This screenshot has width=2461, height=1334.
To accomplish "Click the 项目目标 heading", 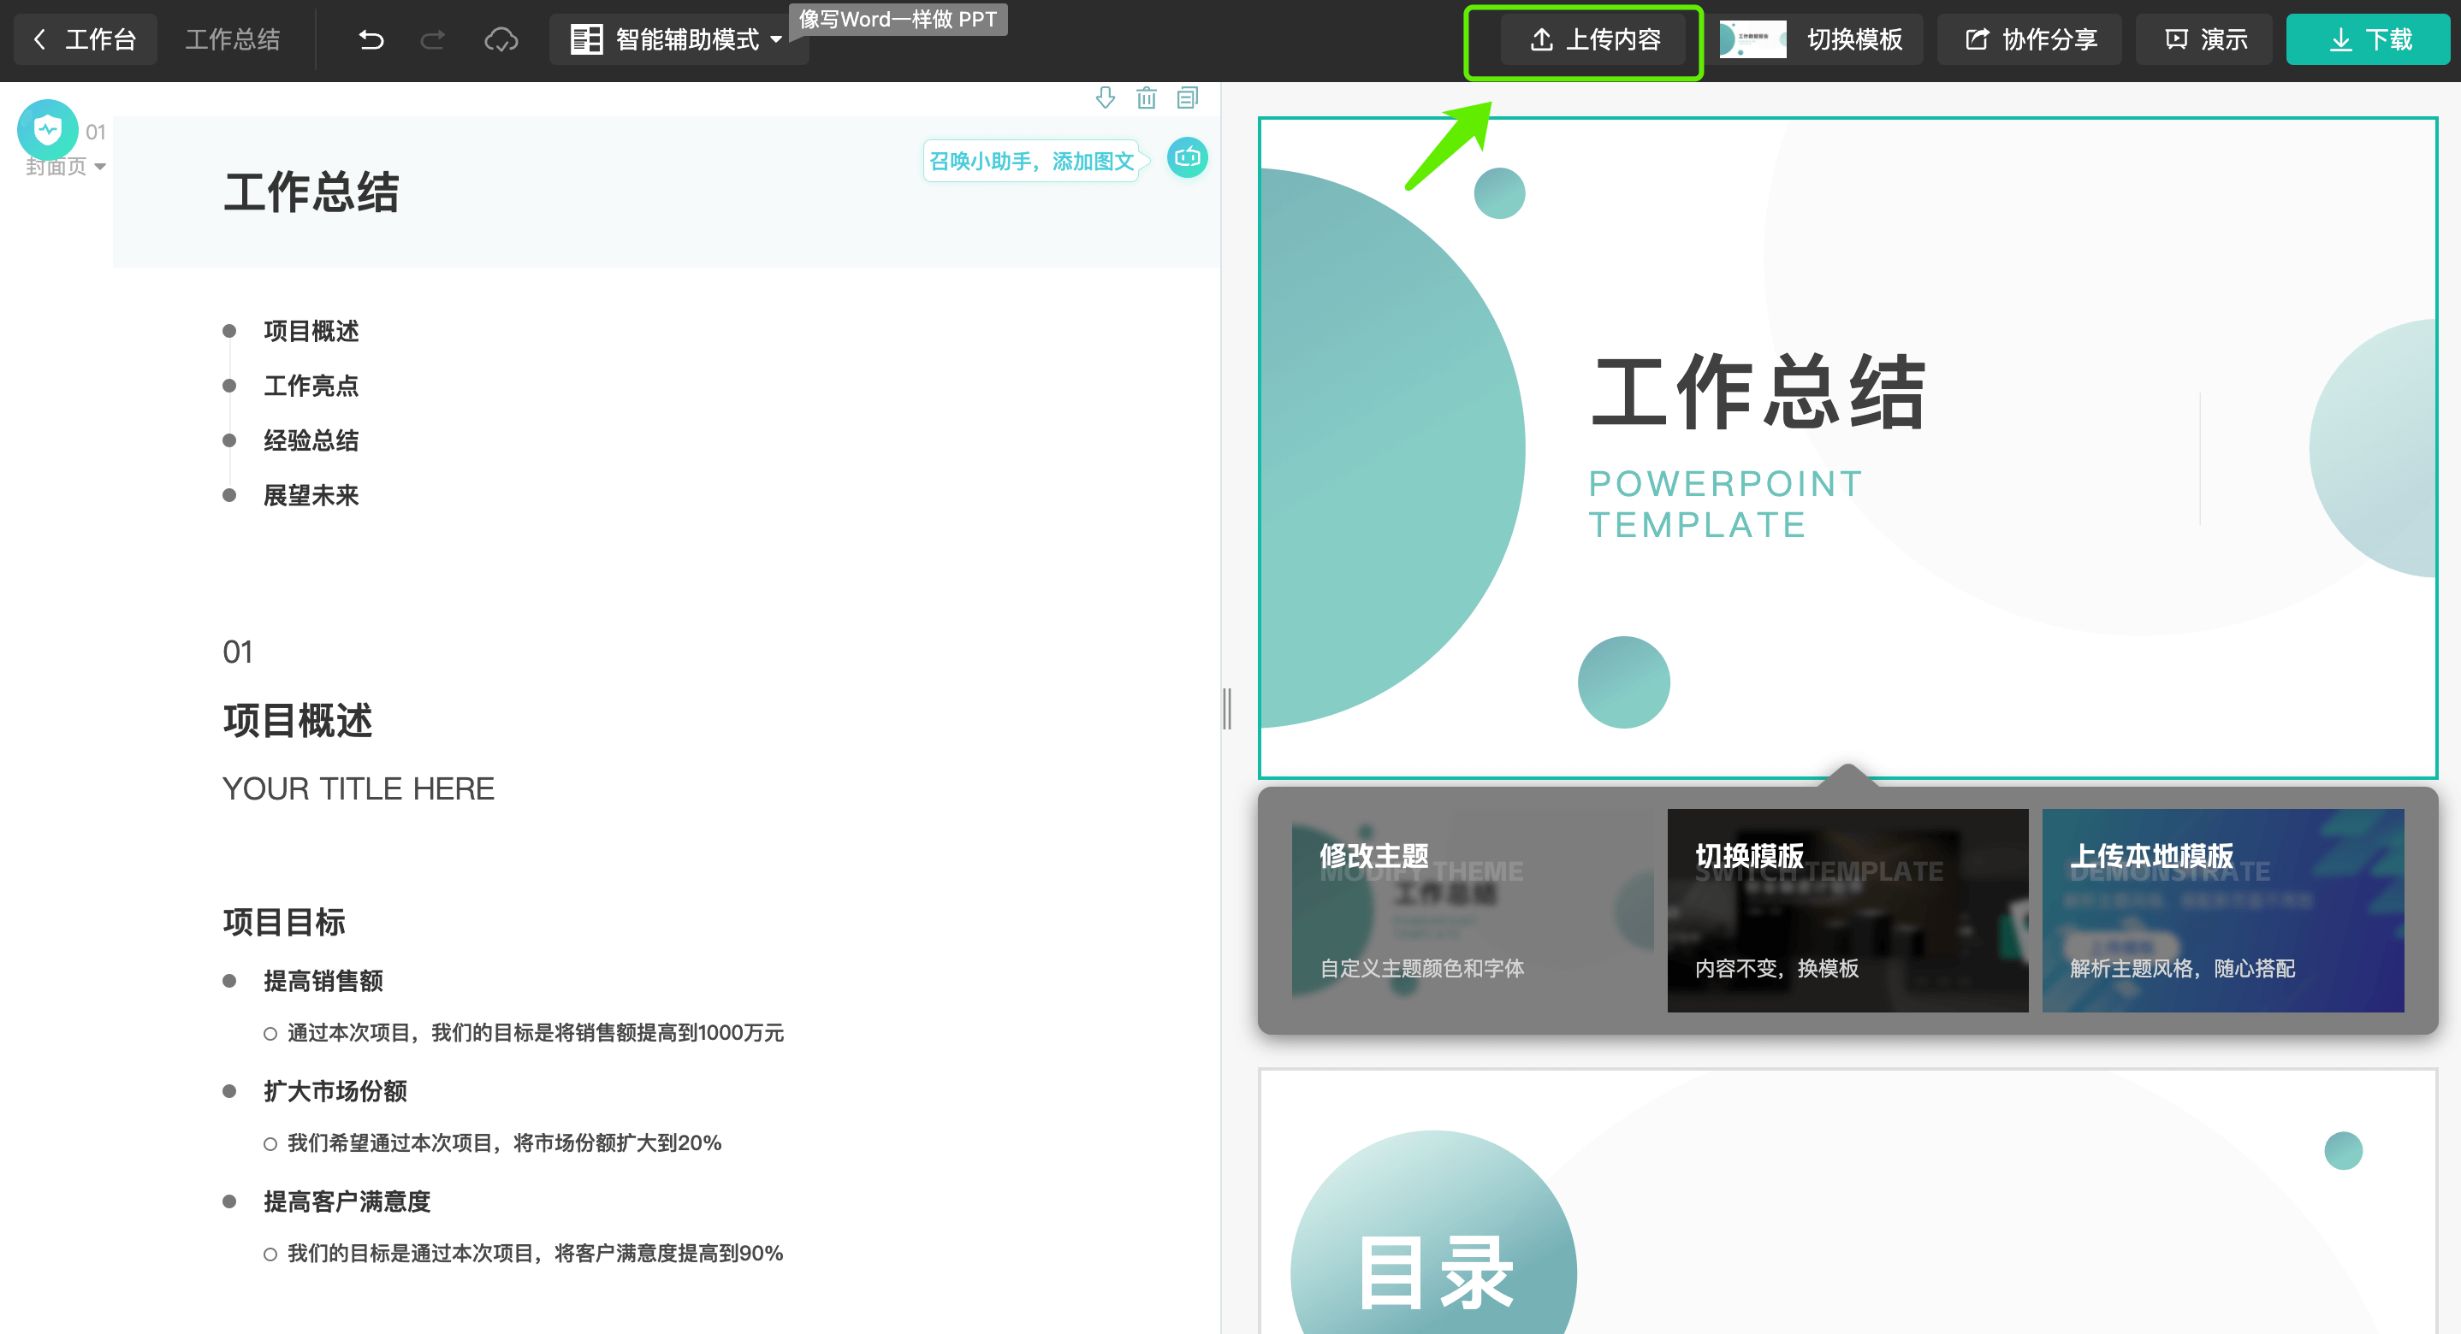I will click(284, 922).
